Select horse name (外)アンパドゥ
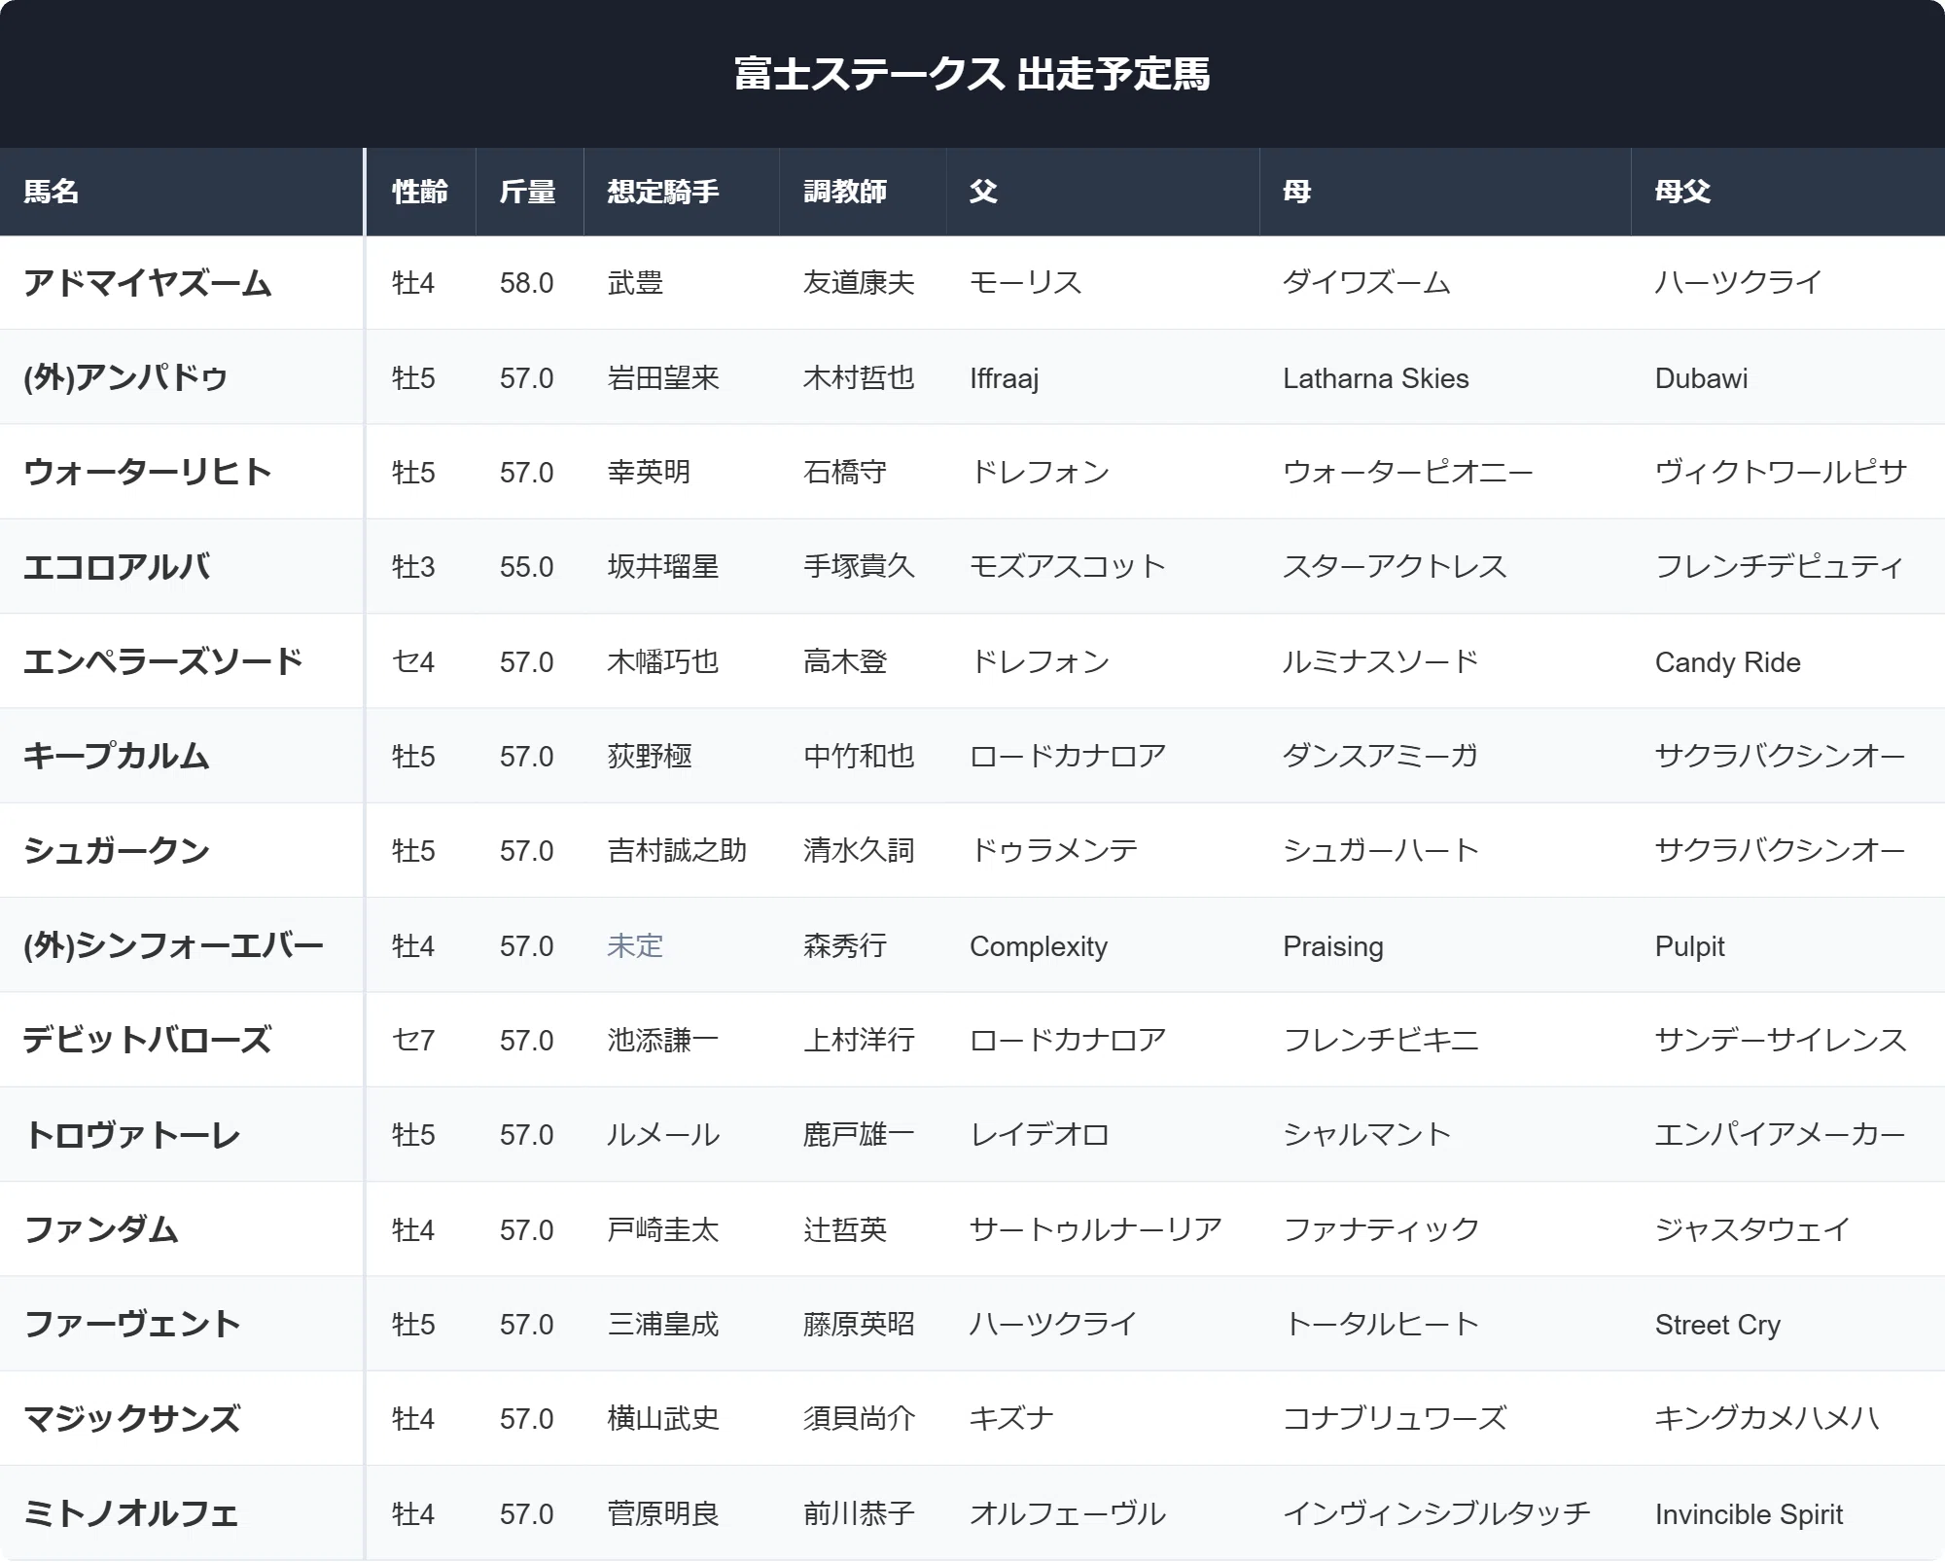 (x=125, y=377)
